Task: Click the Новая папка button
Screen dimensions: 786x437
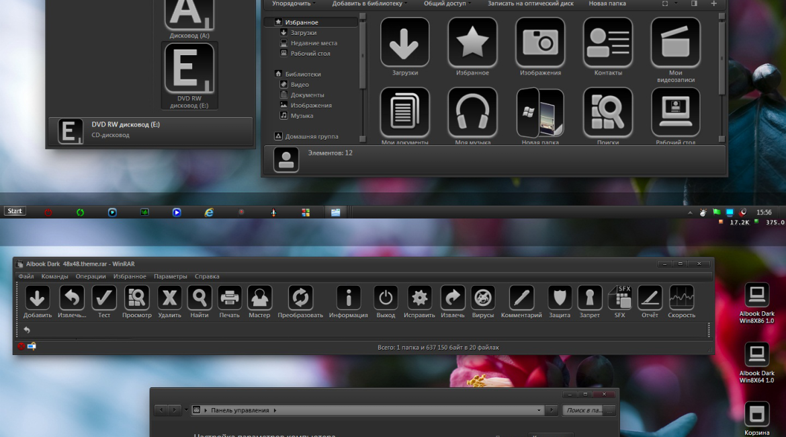Action: (607, 3)
